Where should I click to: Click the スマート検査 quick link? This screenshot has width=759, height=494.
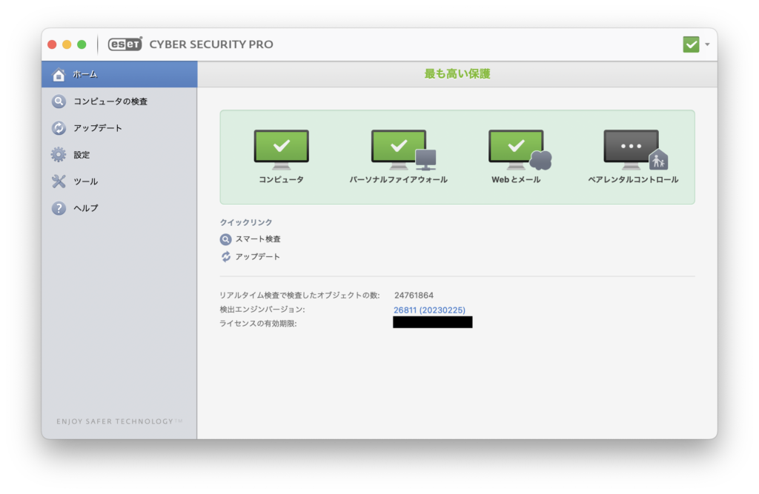[258, 239]
